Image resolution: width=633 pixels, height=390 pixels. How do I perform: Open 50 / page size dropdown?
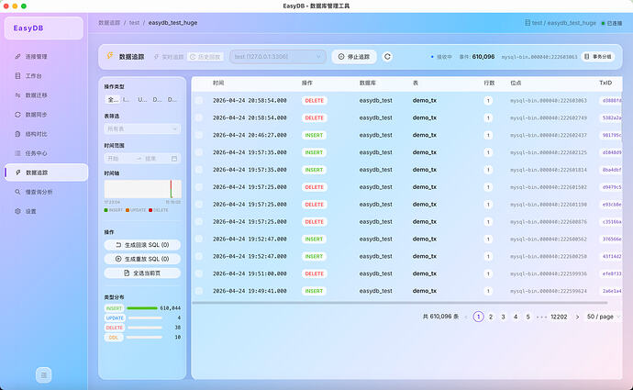point(604,317)
